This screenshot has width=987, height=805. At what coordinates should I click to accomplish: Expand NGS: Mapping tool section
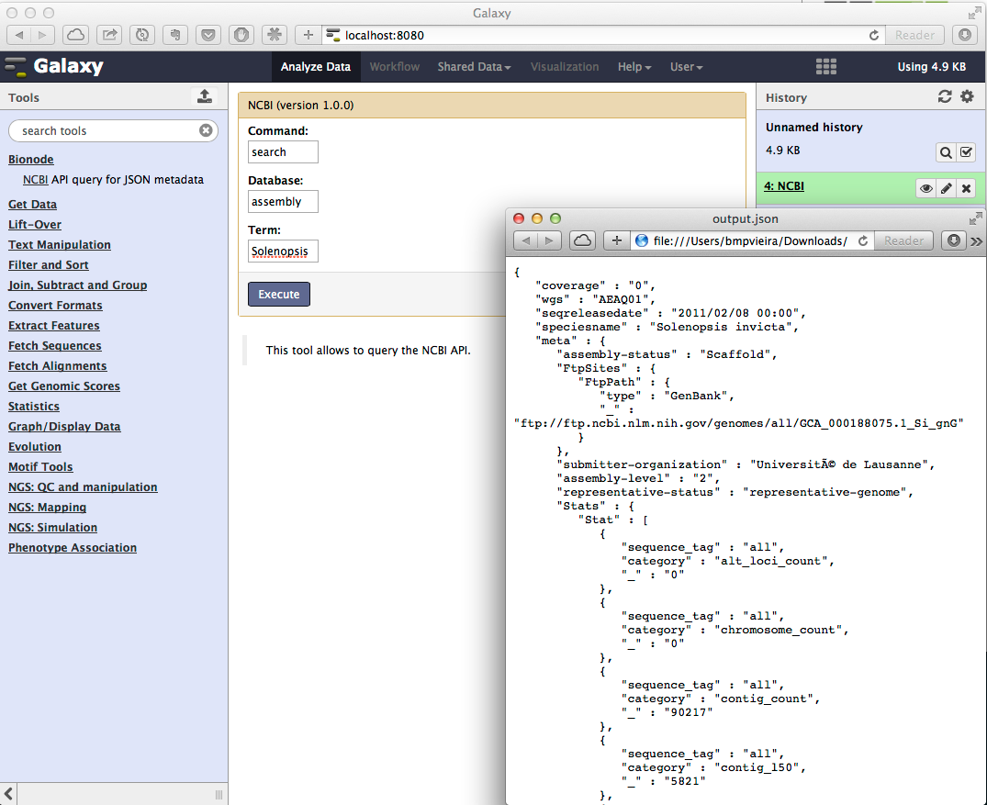tap(47, 507)
